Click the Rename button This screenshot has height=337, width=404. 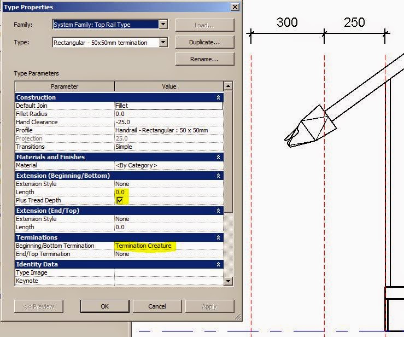coord(204,59)
